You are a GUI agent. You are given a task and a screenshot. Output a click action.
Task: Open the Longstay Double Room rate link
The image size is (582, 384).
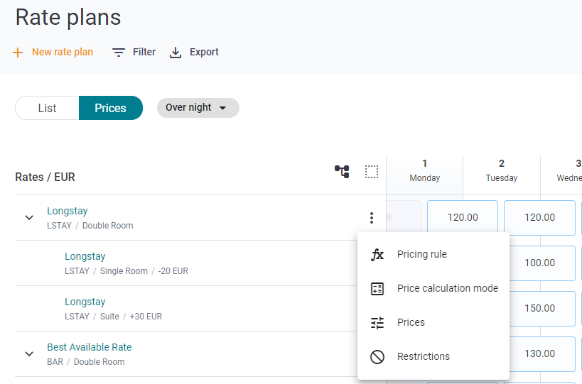coord(68,211)
